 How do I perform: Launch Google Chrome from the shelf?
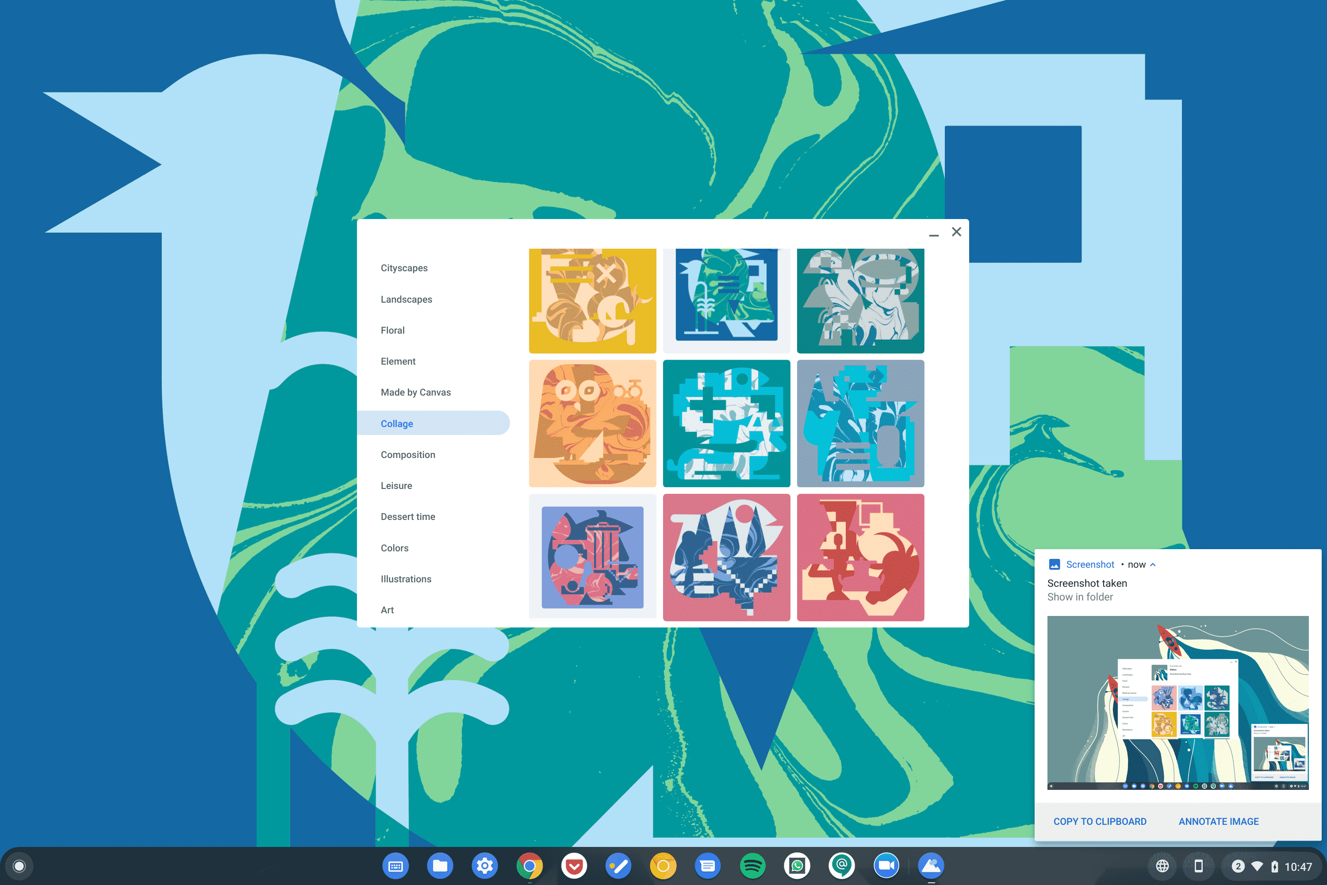(529, 865)
